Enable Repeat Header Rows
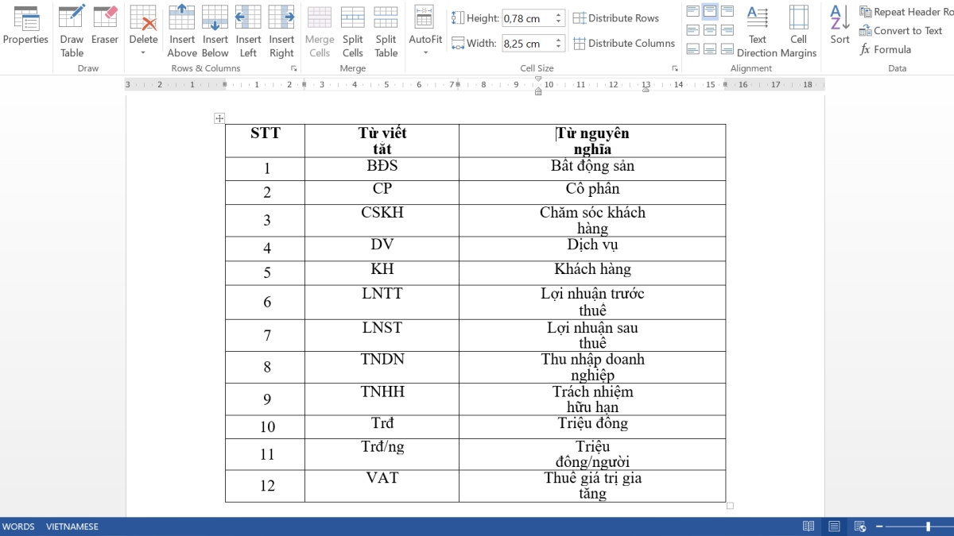The width and height of the screenshot is (954, 536). coord(906,12)
